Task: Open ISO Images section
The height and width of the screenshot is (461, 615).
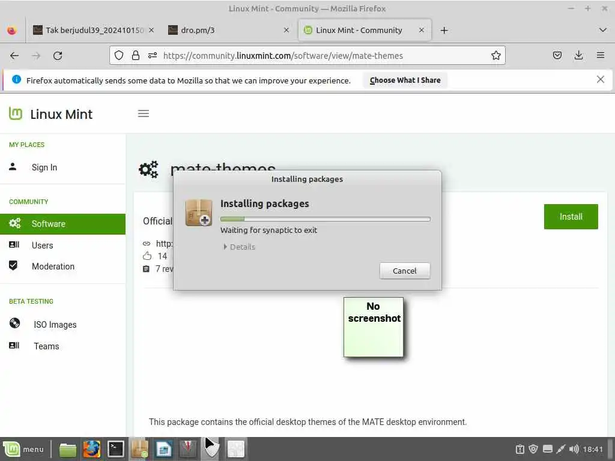Action: coord(55,325)
